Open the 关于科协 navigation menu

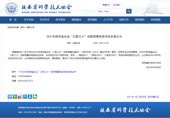[29, 20]
